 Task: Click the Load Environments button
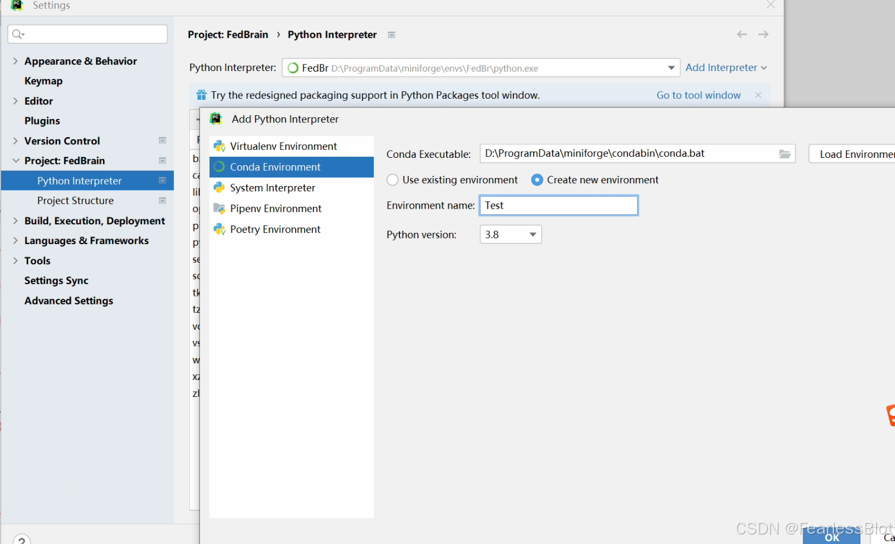click(x=852, y=154)
